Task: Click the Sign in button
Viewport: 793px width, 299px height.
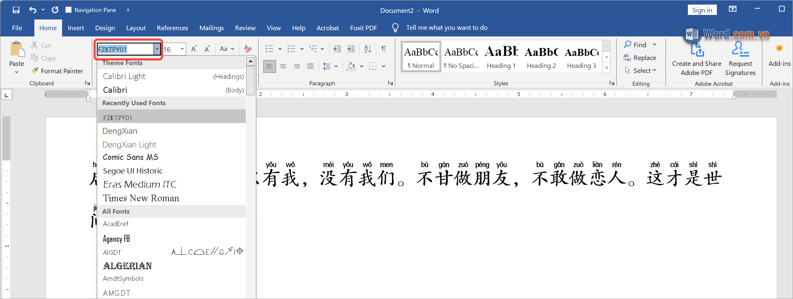Action: pos(702,10)
